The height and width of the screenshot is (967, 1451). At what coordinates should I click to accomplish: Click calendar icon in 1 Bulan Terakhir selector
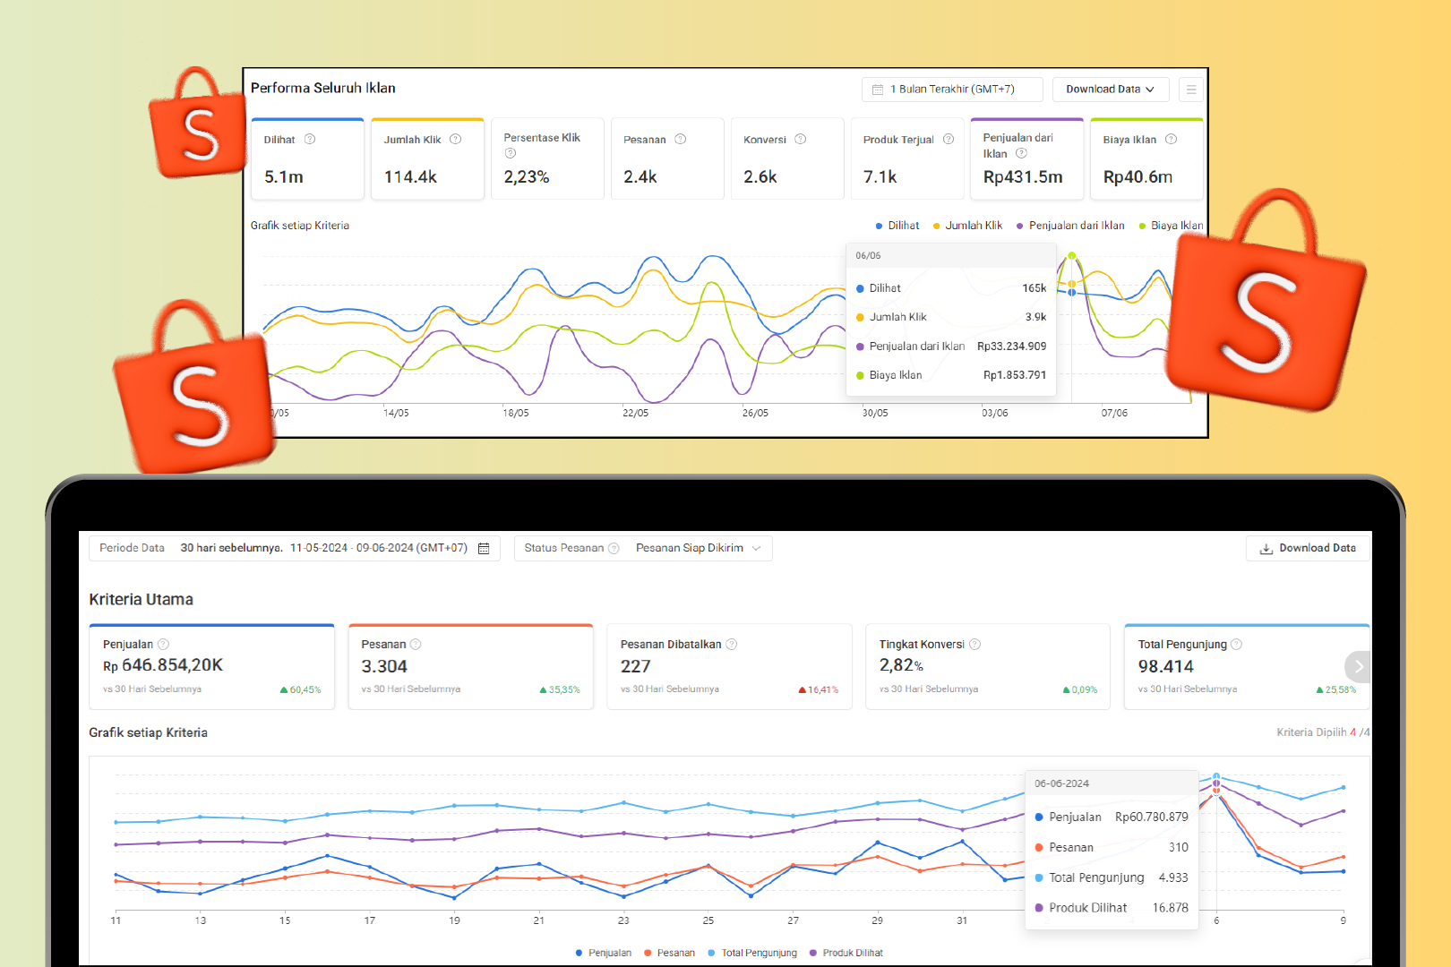pos(878,90)
